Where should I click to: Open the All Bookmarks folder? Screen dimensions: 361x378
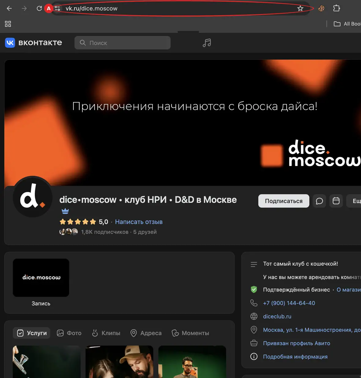(x=347, y=24)
